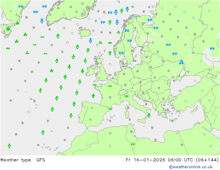The image size is (220, 170).
Task: Select the rain dots on France's Mediterranean coast
Action: click(x=110, y=109)
